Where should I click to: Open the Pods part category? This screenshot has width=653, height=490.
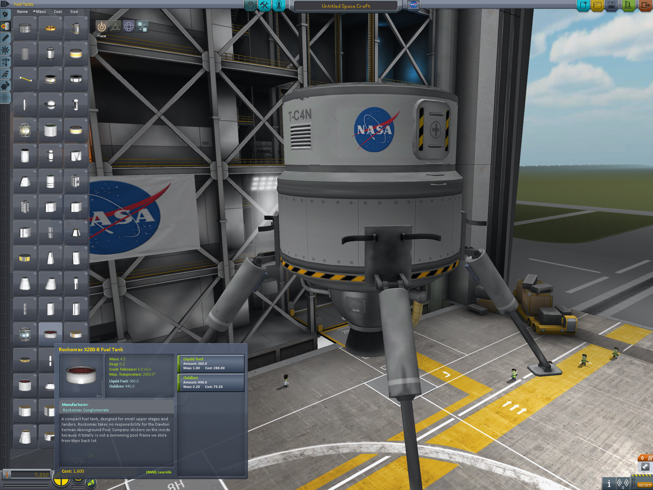5,14
